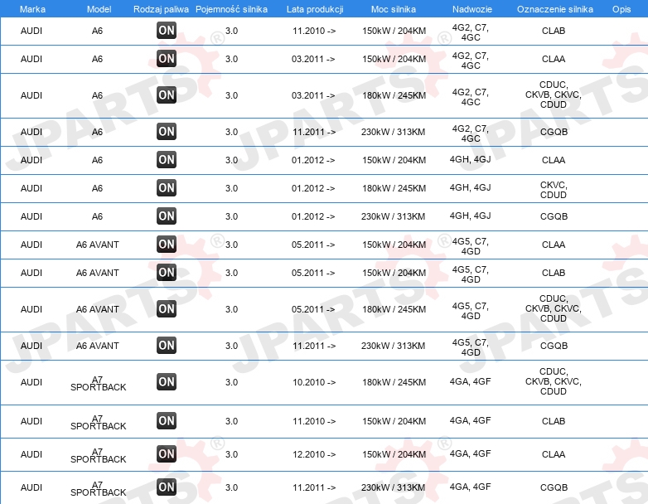Click ON icon in A6 03.2011 180kW row
648x504 pixels.
[x=167, y=94]
